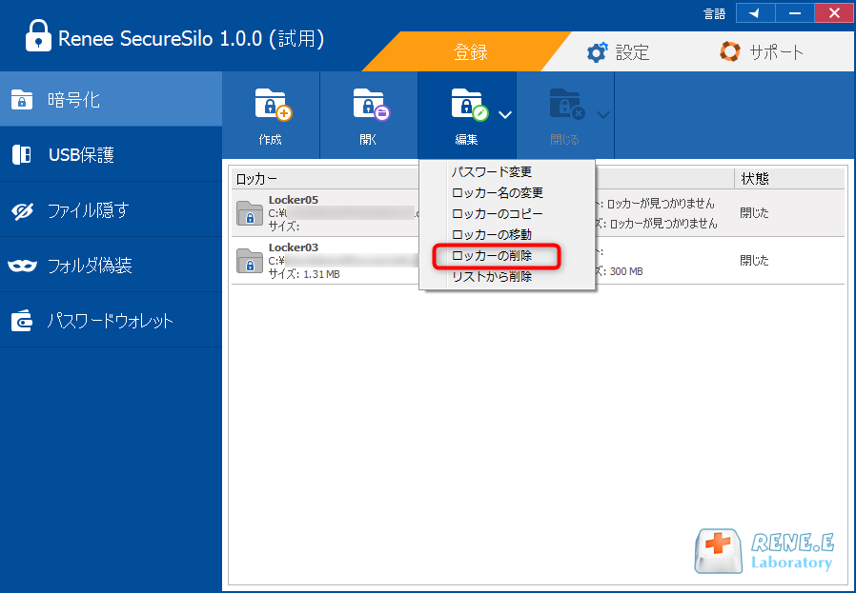The image size is (856, 593).
Task: Click the wallet パスワードウォレット icon
Action: pos(22,321)
